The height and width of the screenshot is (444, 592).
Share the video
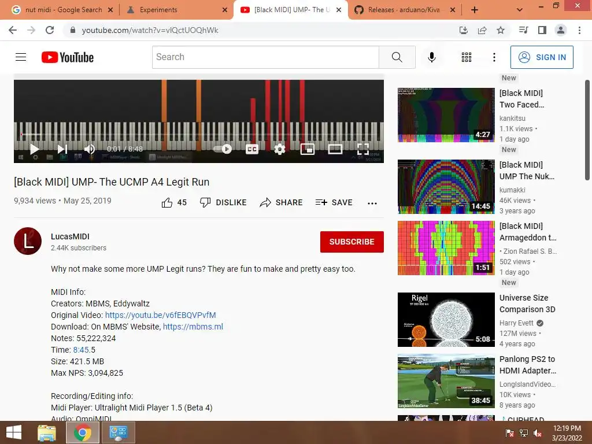click(282, 203)
